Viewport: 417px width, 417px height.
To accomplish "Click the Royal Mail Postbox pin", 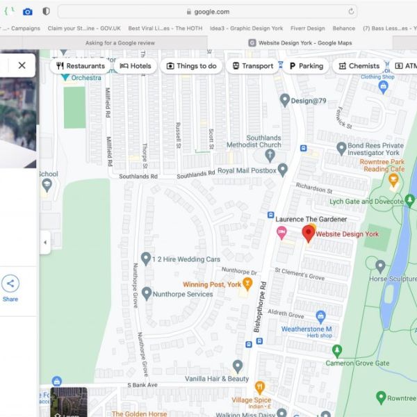I will coord(282,170).
